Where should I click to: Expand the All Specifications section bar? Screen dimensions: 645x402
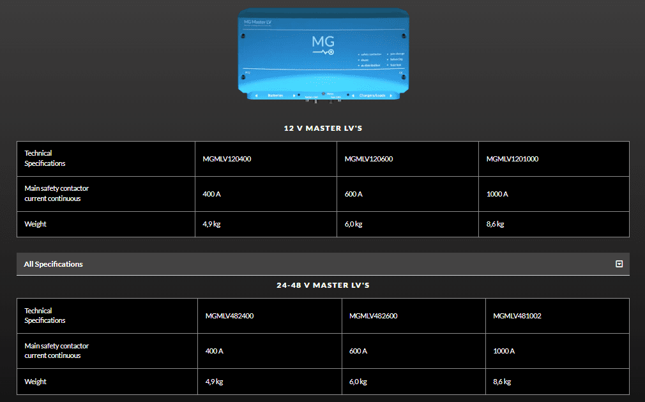[x=319, y=264]
